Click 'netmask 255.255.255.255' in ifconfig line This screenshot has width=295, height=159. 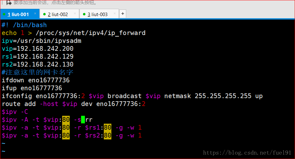point(208,96)
